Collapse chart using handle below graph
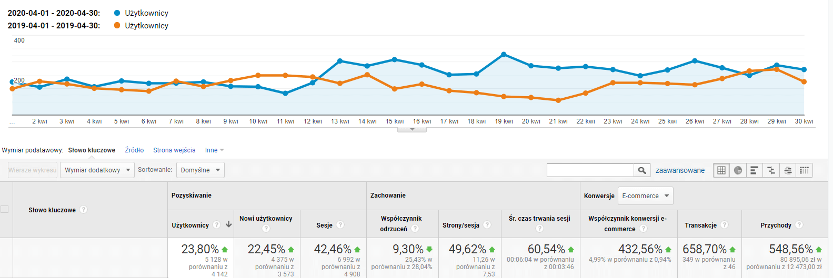 (412, 129)
